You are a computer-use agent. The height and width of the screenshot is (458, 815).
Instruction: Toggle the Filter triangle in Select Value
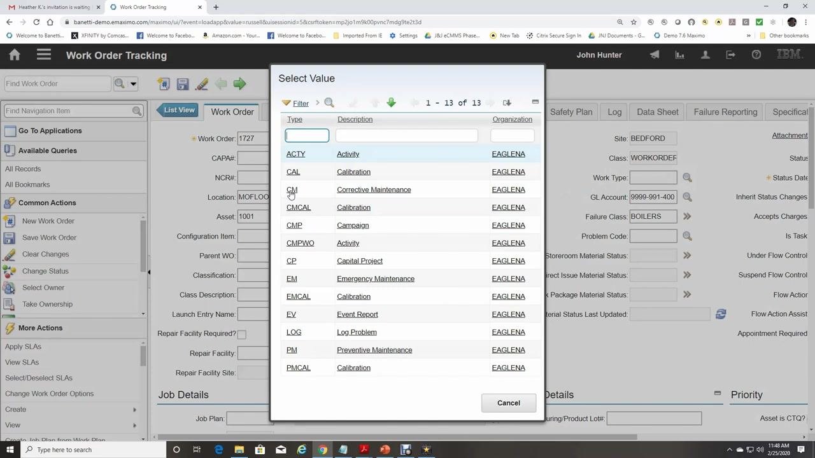286,103
